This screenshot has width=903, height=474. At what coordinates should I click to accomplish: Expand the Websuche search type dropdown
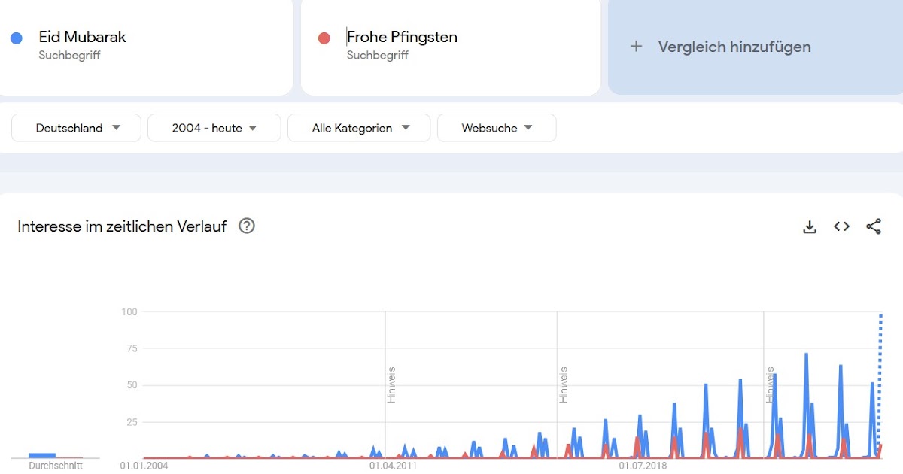pos(497,128)
